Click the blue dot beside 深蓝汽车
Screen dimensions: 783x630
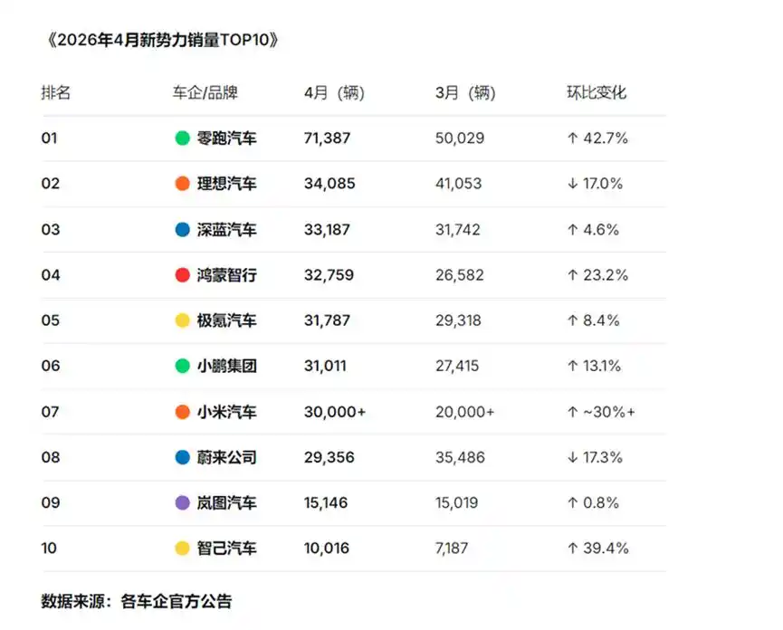pyautogui.click(x=182, y=229)
